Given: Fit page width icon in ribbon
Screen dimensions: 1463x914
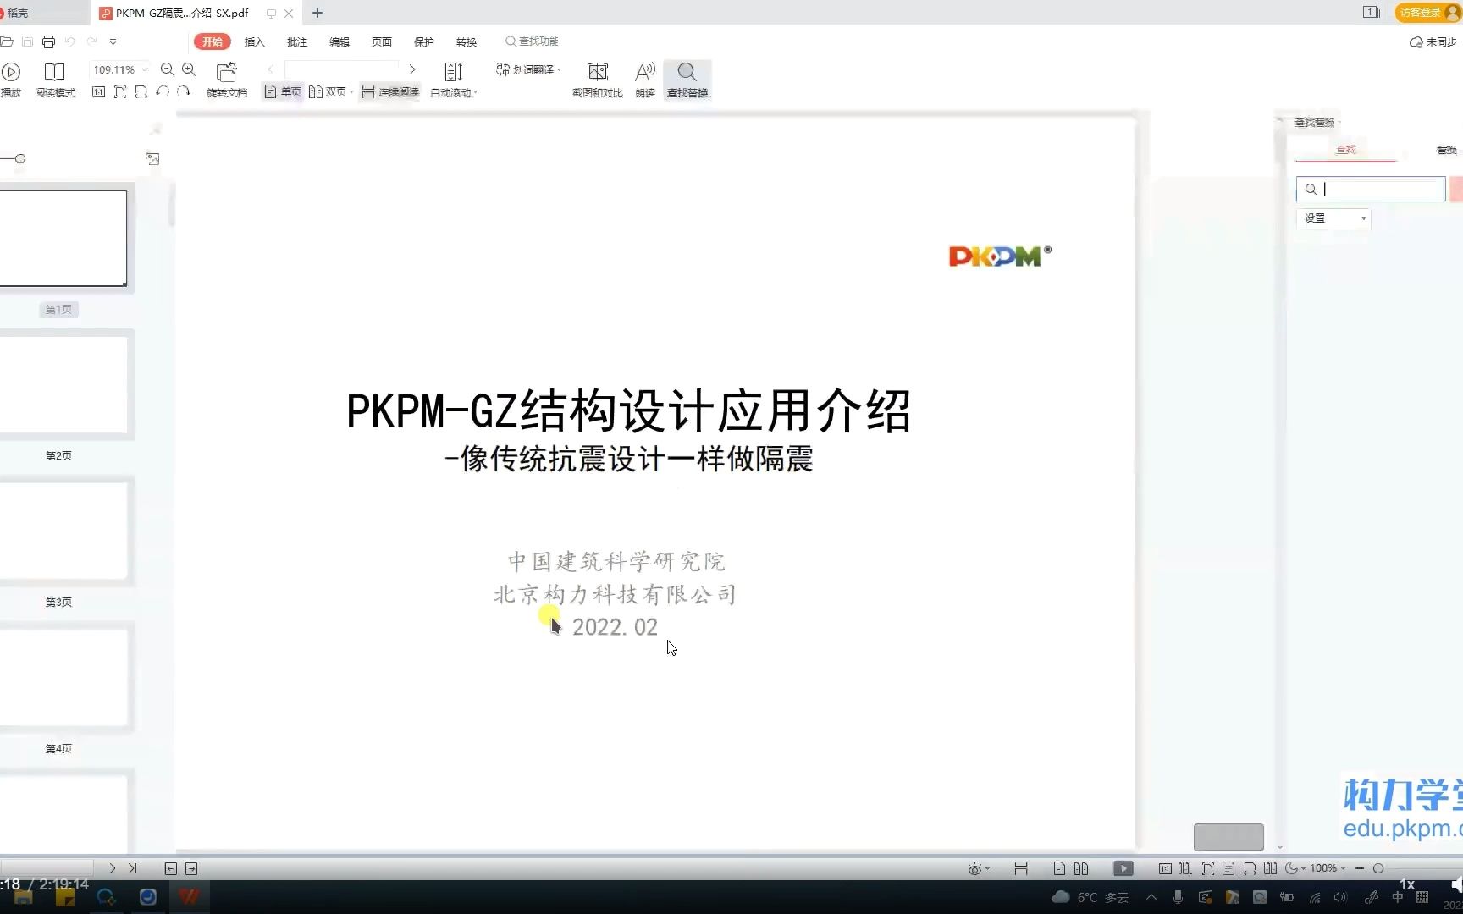Looking at the screenshot, I should 141,91.
